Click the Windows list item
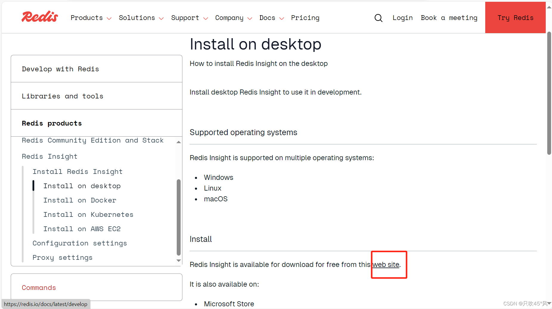This screenshot has height=309, width=552. point(218,177)
